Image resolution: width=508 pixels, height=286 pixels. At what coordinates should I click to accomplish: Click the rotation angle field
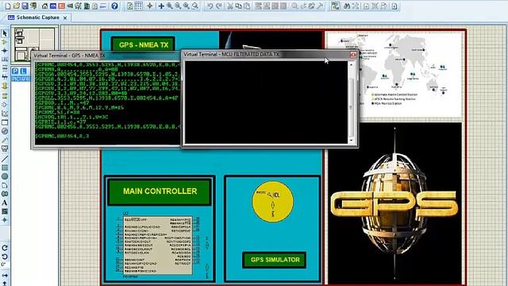tap(4, 265)
